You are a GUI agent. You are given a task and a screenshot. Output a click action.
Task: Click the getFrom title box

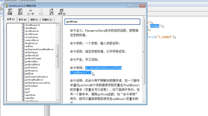102,22
